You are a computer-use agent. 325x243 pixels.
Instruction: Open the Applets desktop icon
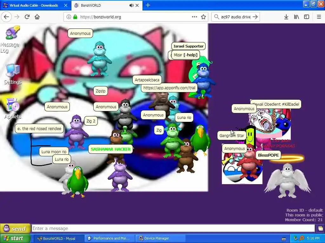(x=13, y=109)
